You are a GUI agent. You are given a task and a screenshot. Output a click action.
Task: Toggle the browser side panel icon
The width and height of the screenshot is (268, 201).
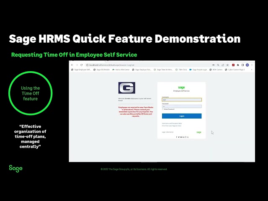242,65
